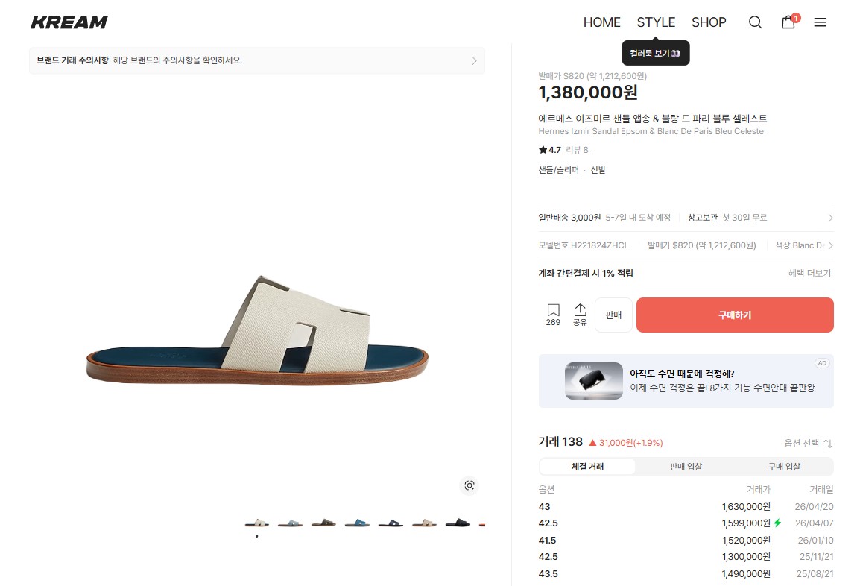The height and width of the screenshot is (586, 860).
Task: Open the STYLE menu item
Action: click(656, 22)
